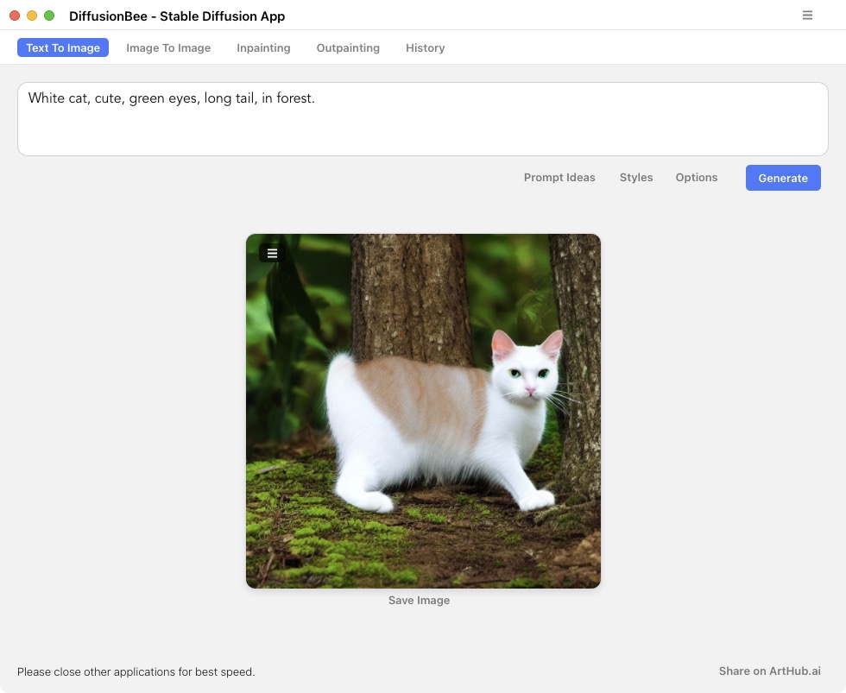Save the generated cat image

(419, 600)
